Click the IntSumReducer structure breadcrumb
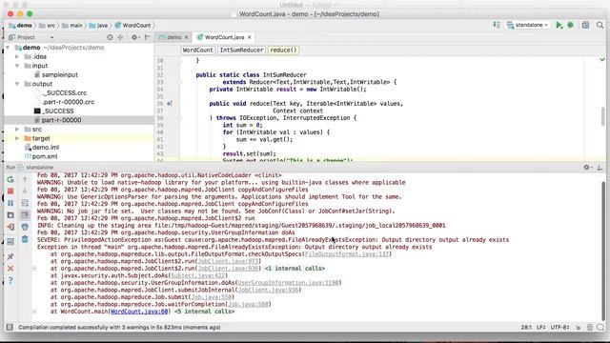The width and height of the screenshot is (610, 343). pyautogui.click(x=241, y=50)
